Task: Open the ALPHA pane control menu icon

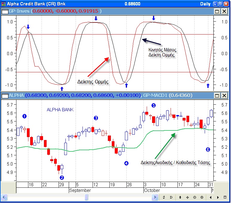Action: coord(5,96)
